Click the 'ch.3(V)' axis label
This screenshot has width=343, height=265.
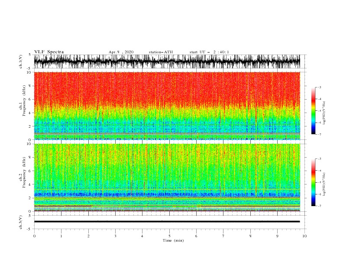(x=21, y=222)
